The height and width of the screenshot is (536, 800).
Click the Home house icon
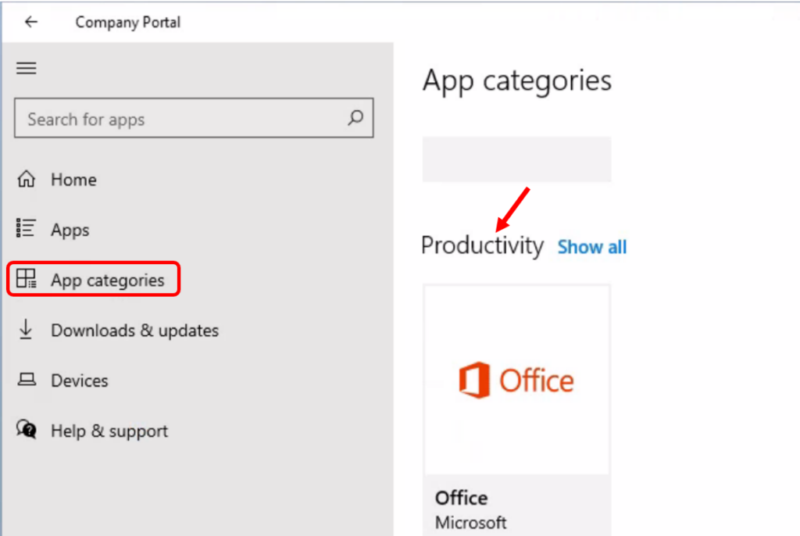pyautogui.click(x=26, y=179)
